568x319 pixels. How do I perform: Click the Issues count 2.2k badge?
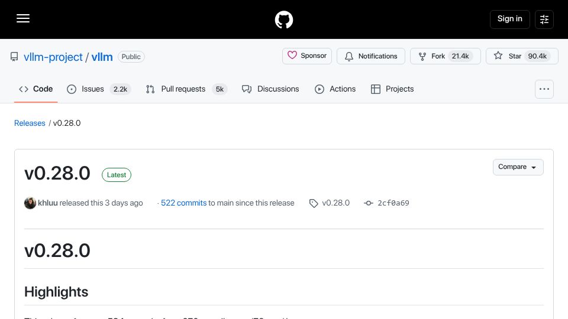pos(120,89)
